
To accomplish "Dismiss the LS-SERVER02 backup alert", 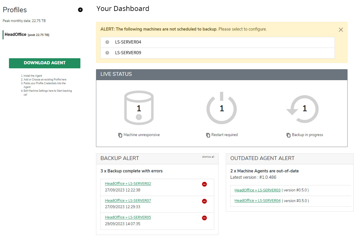I will click(204, 184).
